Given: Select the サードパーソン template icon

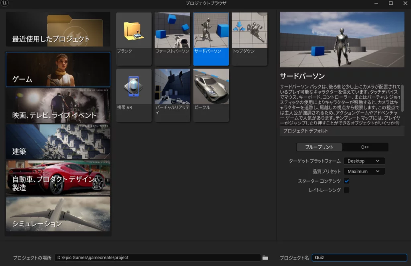Looking at the screenshot, I should (211, 30).
